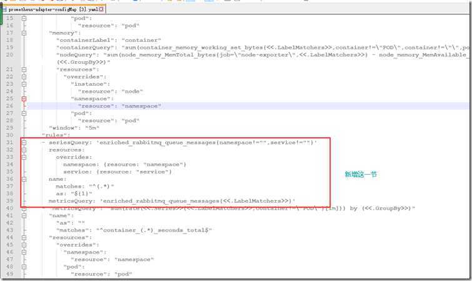Select line number 43 in the margin
Image resolution: width=472 pixels, height=281 pixels.
click(x=9, y=230)
